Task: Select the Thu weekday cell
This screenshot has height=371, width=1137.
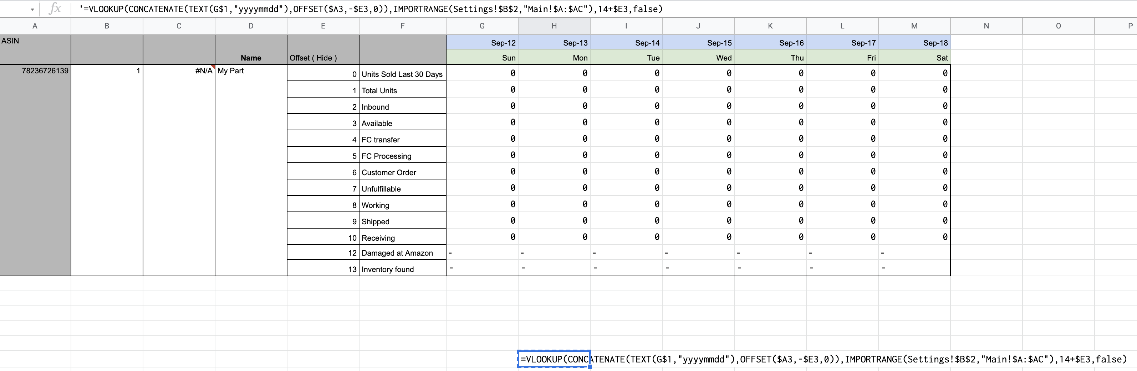Action: pos(770,57)
